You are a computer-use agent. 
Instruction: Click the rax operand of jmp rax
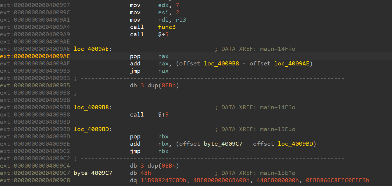(x=163, y=71)
